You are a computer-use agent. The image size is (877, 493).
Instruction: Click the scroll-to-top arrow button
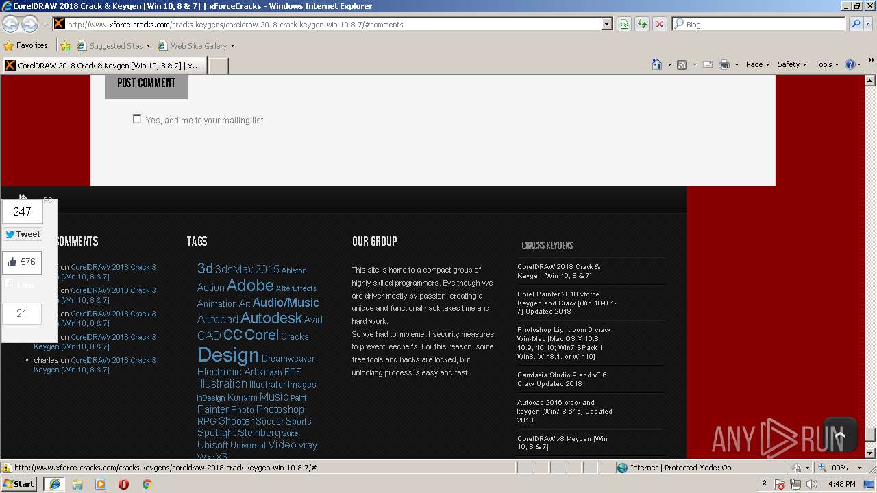pyautogui.click(x=840, y=434)
